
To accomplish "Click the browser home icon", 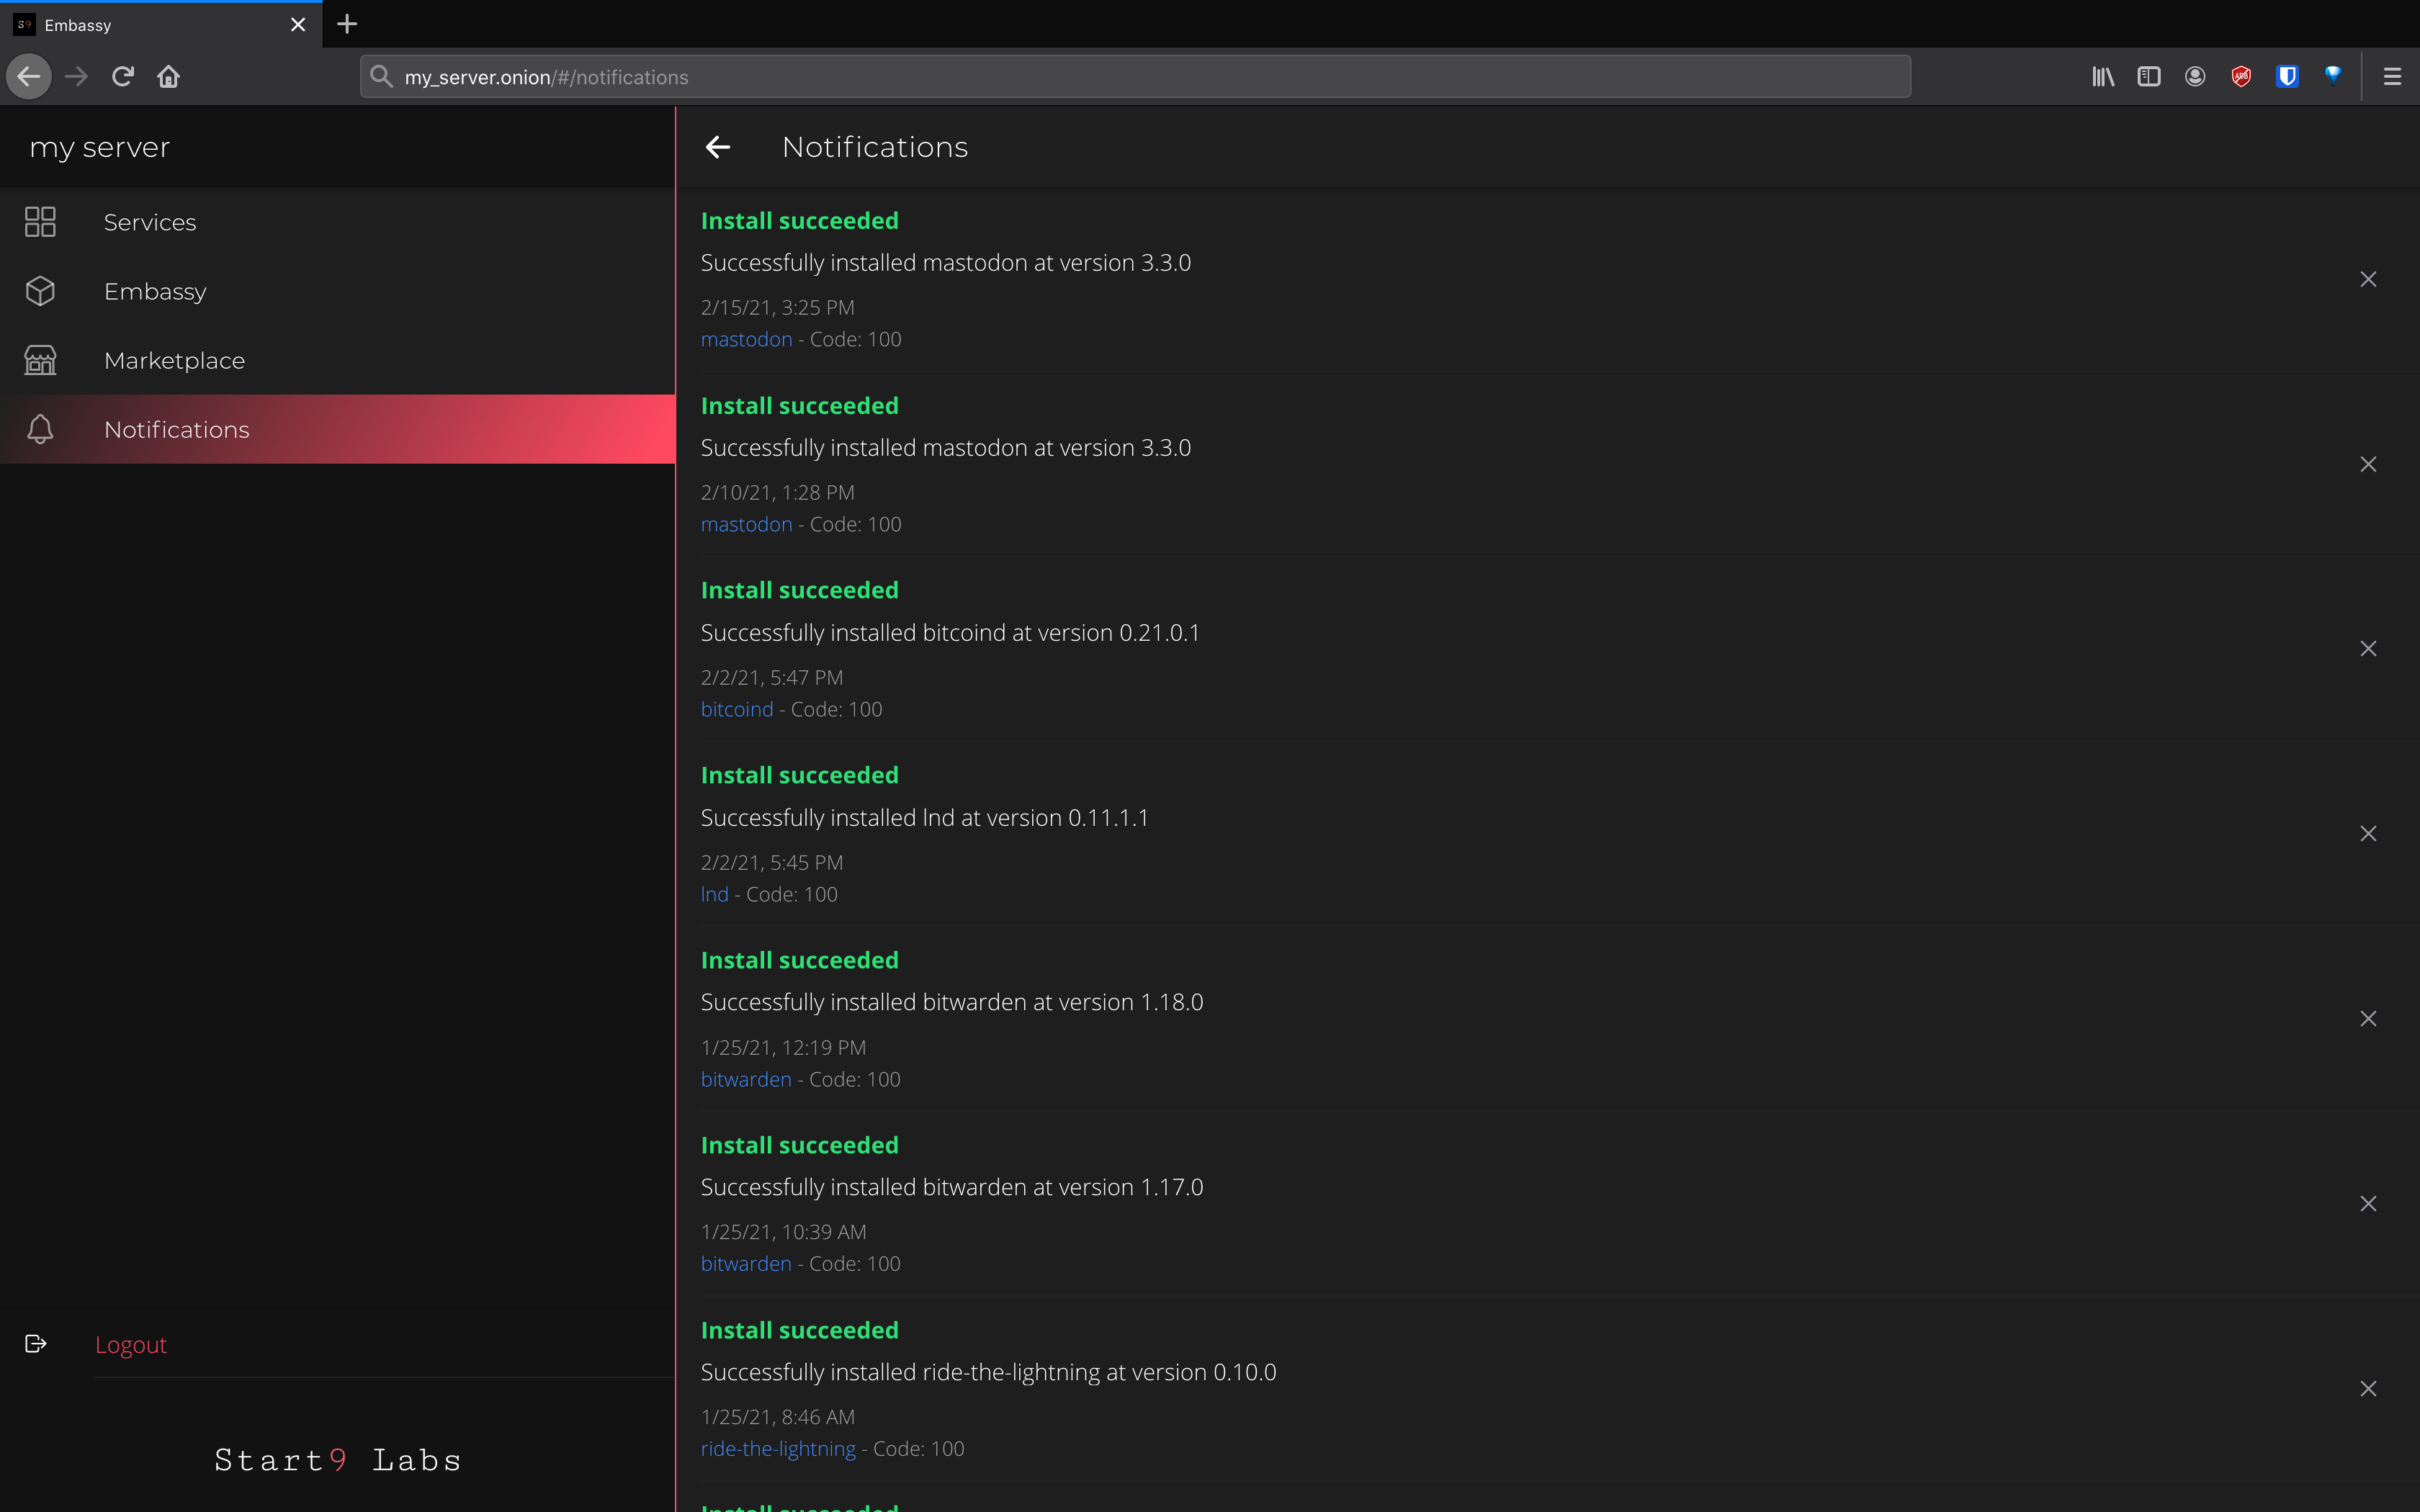I will click(x=168, y=77).
